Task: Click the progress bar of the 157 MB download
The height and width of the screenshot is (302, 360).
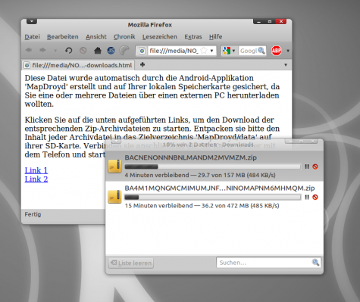Action: coord(213,167)
